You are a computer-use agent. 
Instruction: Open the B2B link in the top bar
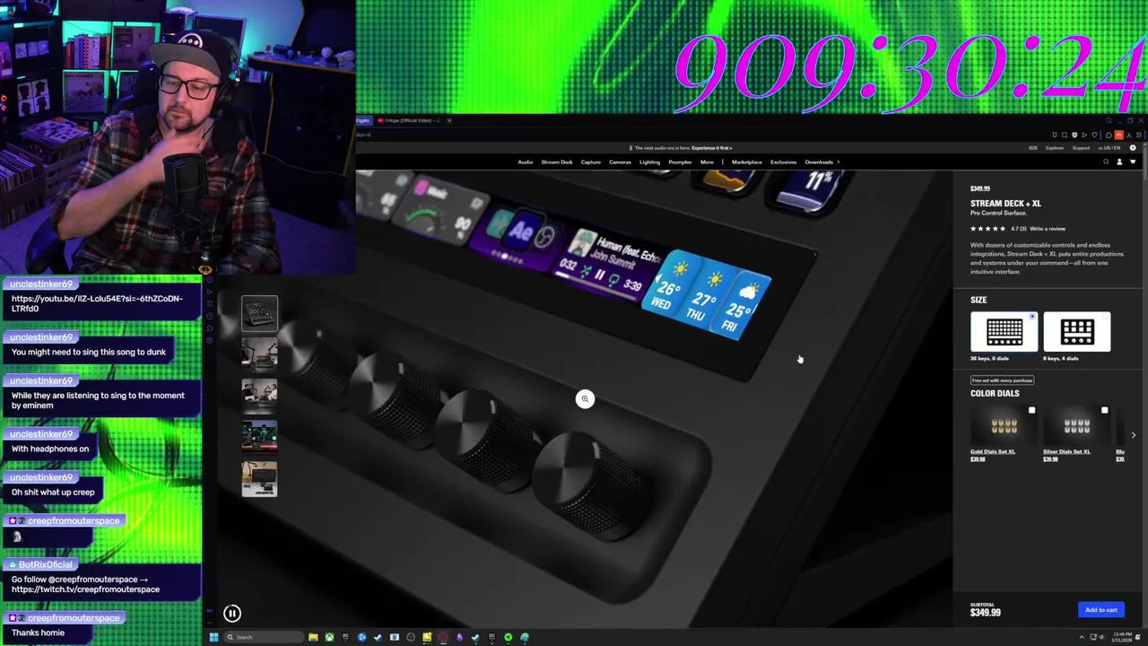coord(1033,148)
